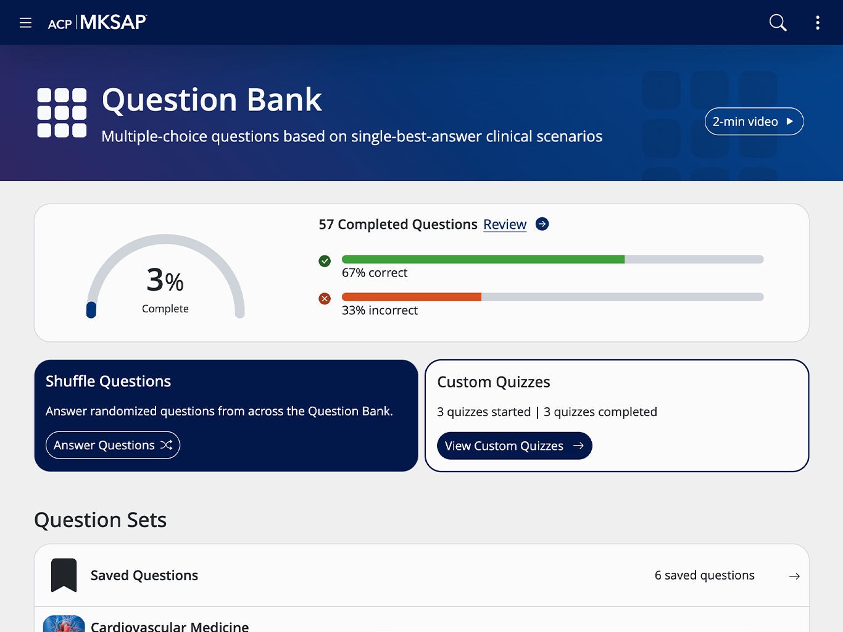Image resolution: width=843 pixels, height=632 pixels.
Task: Click the 3% Complete gauge
Action: (165, 276)
